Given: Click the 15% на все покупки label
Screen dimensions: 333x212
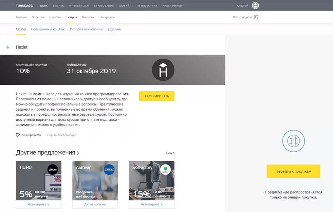Looking at the screenshot, I should pos(149,194).
